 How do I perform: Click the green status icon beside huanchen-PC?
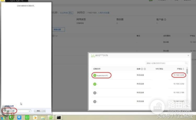tap(95, 75)
